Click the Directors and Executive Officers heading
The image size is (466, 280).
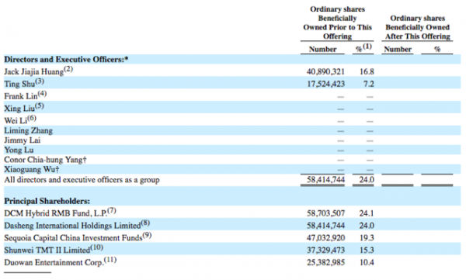coord(66,60)
